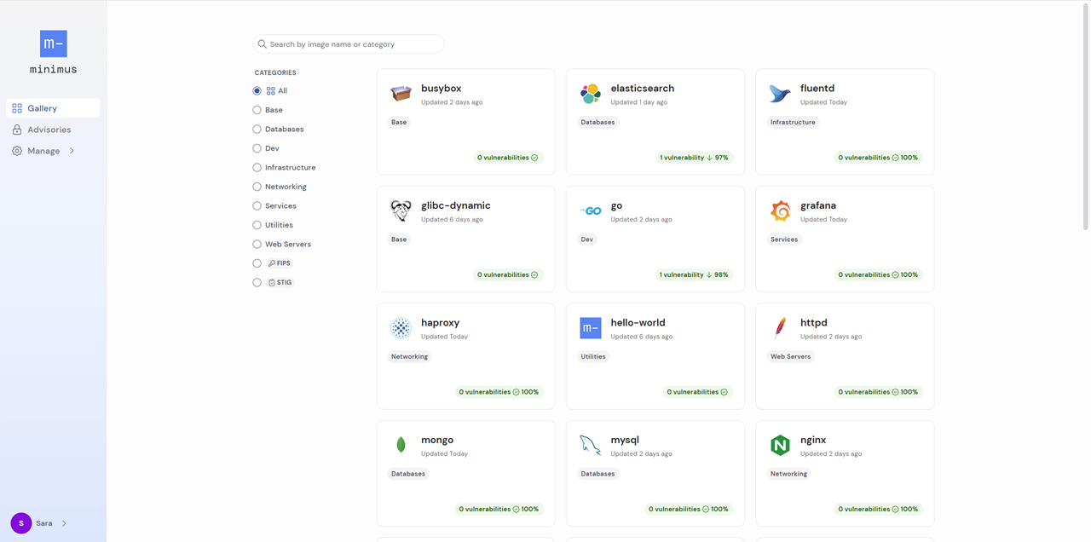Viewport: 1091px width, 542px height.
Task: Click the elasticsearch 1 vulnerability badge
Action: coord(694,158)
